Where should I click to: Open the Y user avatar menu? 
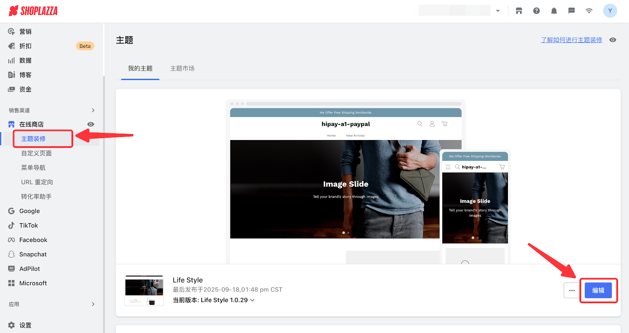coord(610,11)
